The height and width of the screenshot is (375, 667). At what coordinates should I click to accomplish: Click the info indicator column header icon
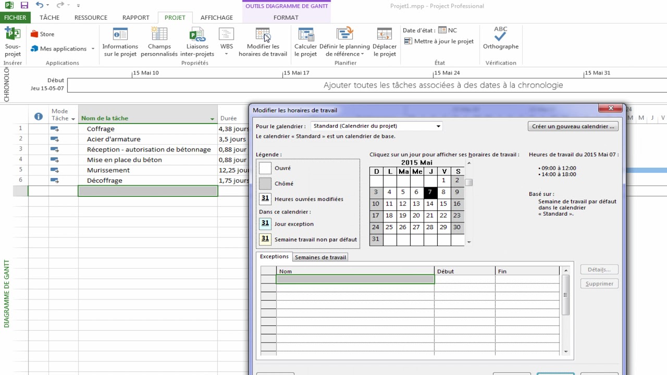point(38,117)
